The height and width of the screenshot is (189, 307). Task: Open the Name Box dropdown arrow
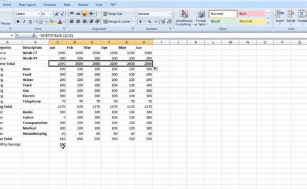(12, 35)
